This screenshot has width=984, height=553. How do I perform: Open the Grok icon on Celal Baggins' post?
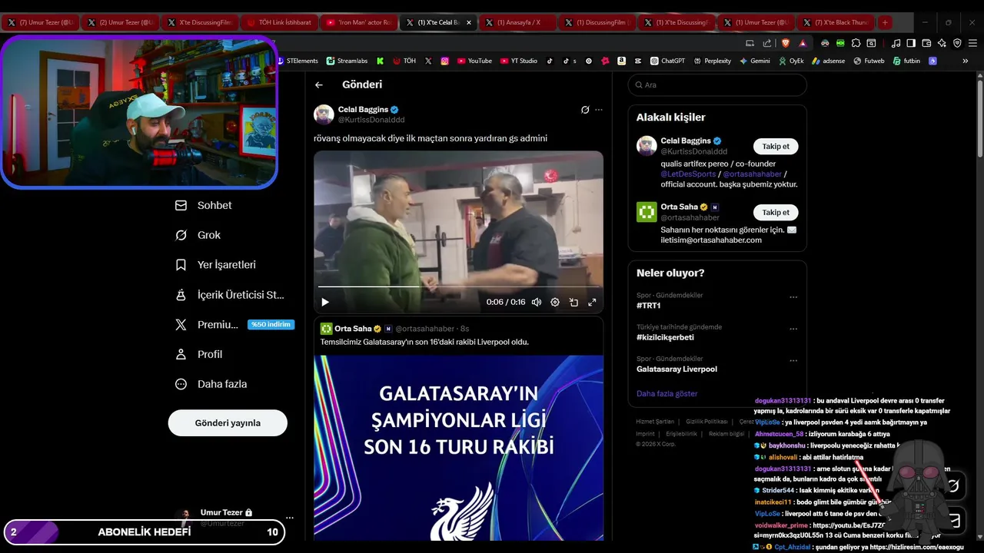click(x=585, y=110)
